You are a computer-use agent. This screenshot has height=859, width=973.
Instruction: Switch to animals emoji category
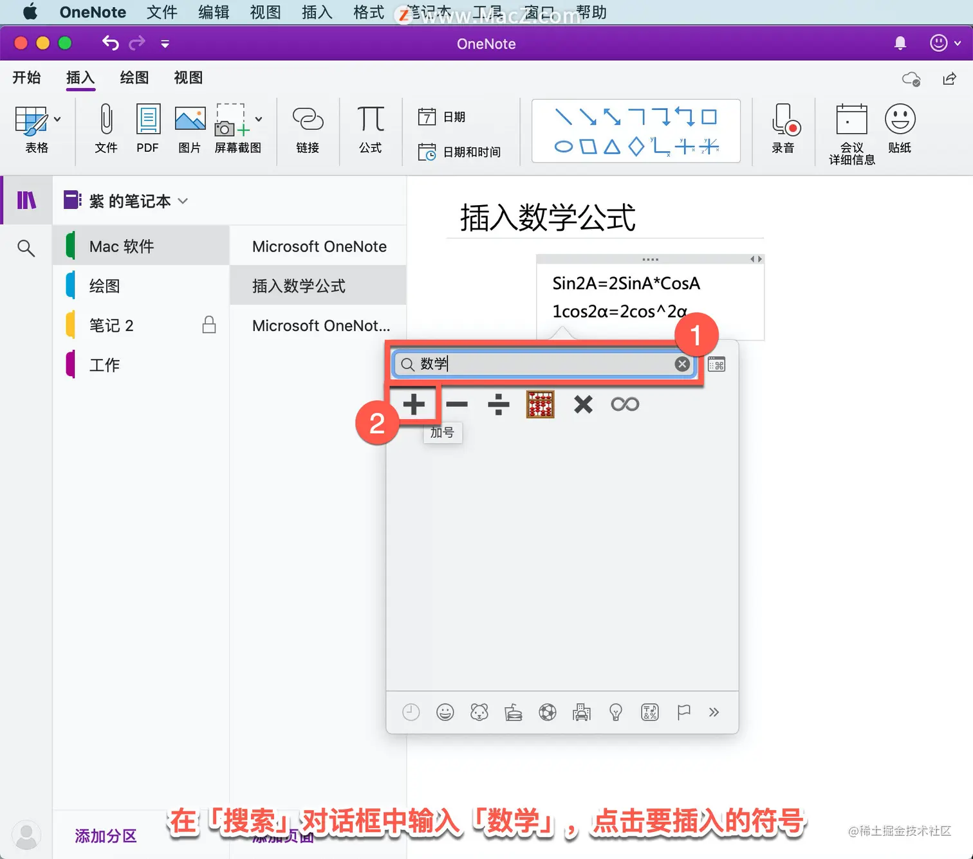point(479,712)
